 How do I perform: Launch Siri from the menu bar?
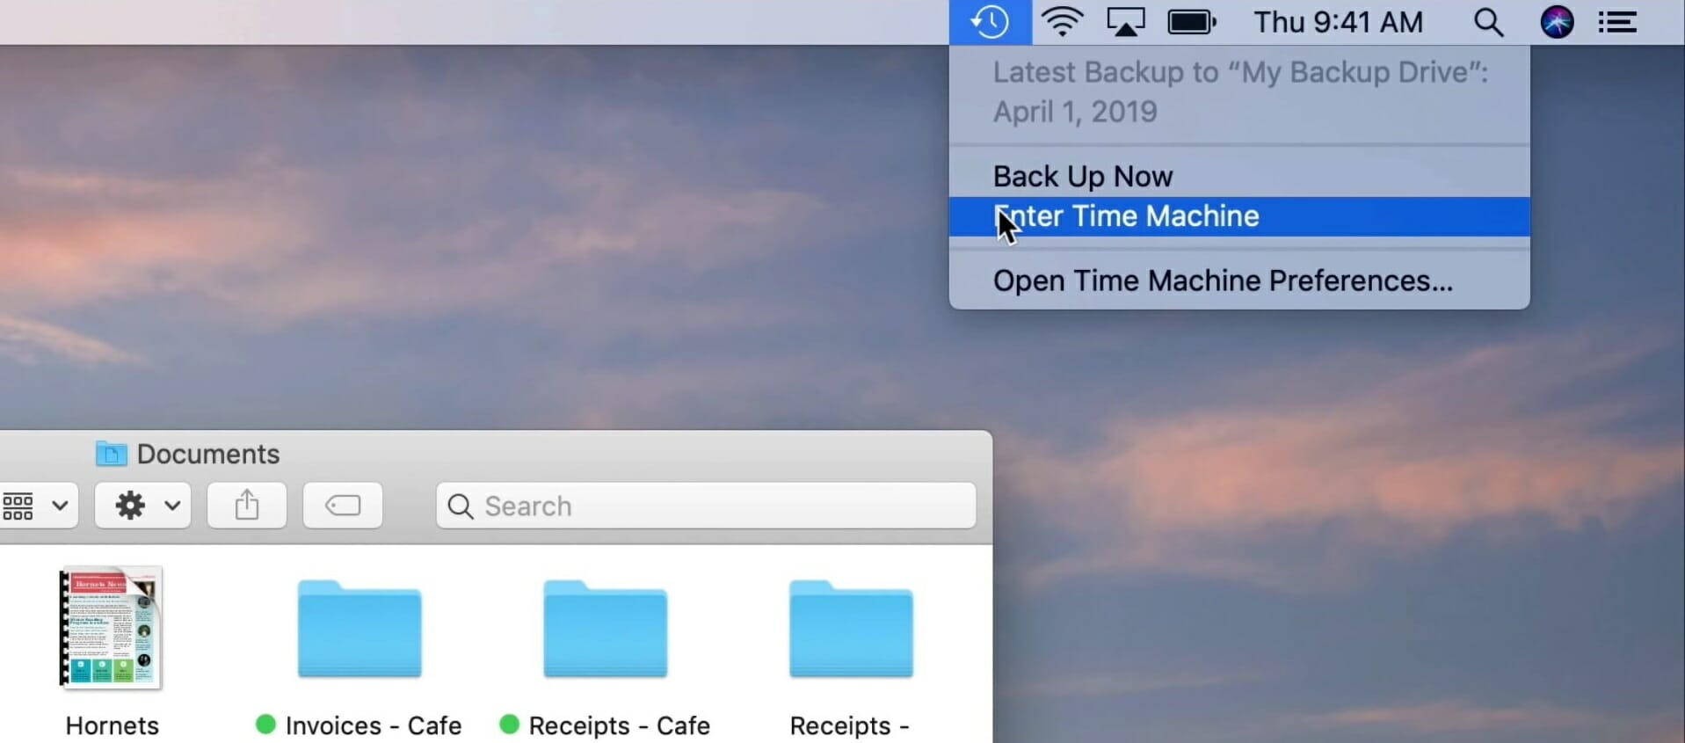[1557, 22]
